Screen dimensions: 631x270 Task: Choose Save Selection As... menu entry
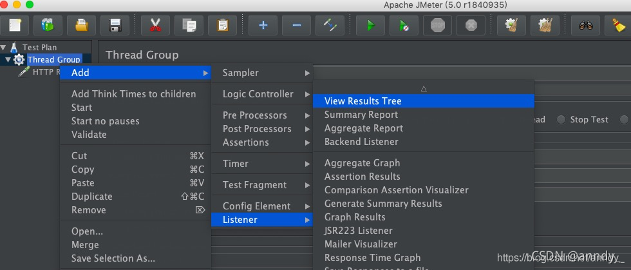135,258
